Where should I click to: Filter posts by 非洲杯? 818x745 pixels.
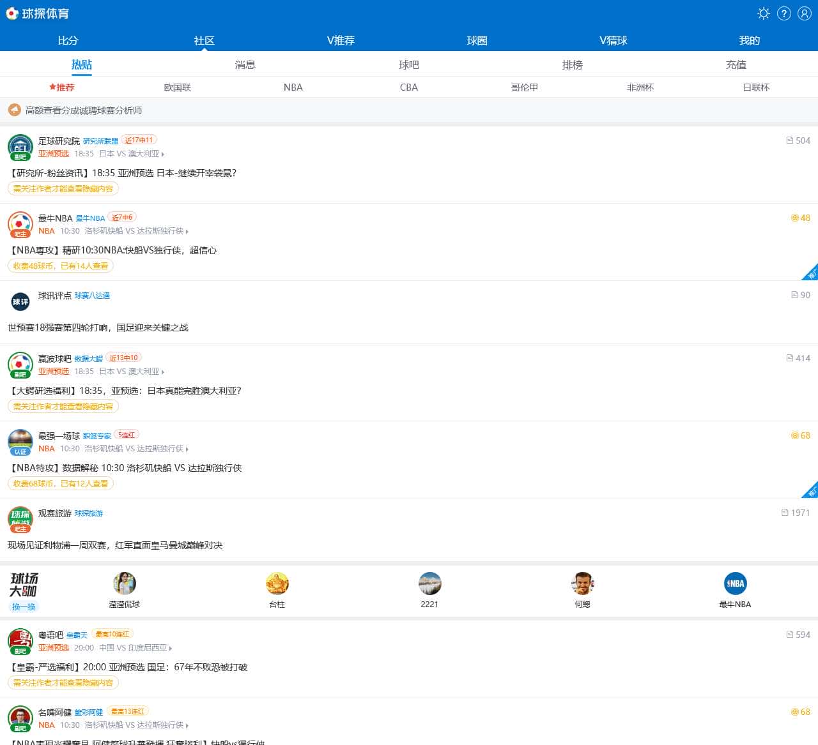pyautogui.click(x=640, y=87)
